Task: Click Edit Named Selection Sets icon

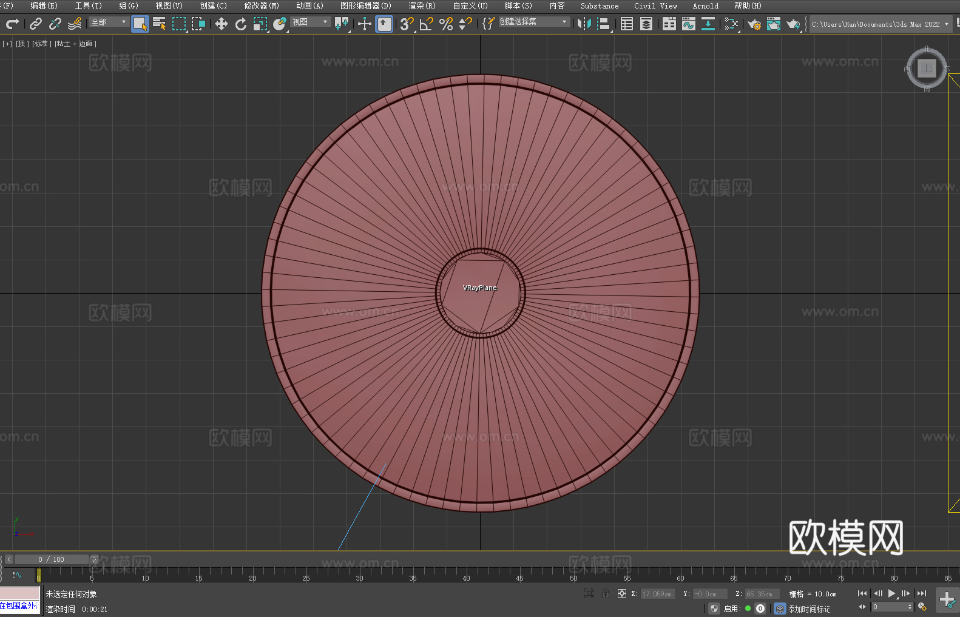Action: (488, 24)
